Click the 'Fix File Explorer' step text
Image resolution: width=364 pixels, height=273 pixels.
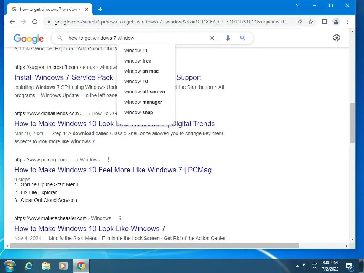[39, 192]
